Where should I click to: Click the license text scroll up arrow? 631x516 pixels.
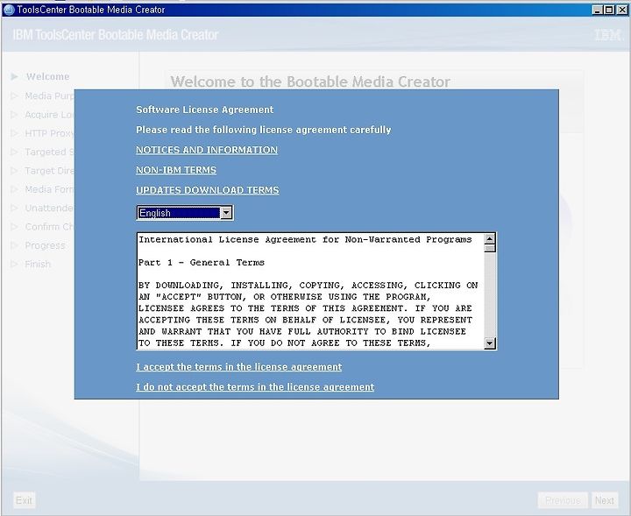[x=489, y=238]
